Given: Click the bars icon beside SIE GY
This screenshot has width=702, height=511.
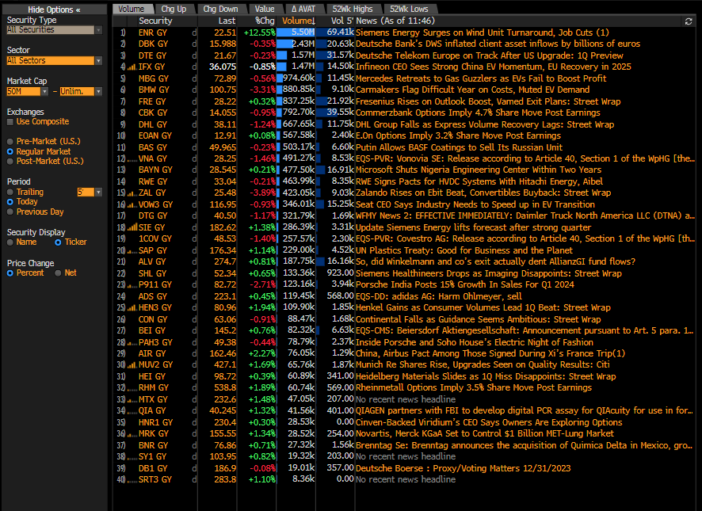Looking at the screenshot, I should pos(130,227).
